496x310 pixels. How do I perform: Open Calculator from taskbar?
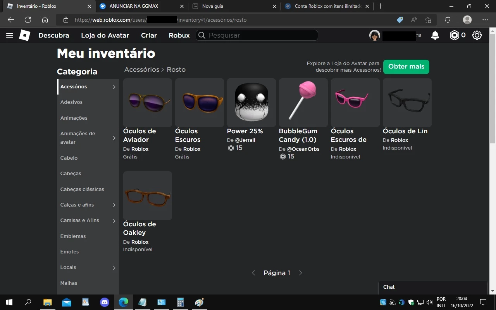point(180,302)
